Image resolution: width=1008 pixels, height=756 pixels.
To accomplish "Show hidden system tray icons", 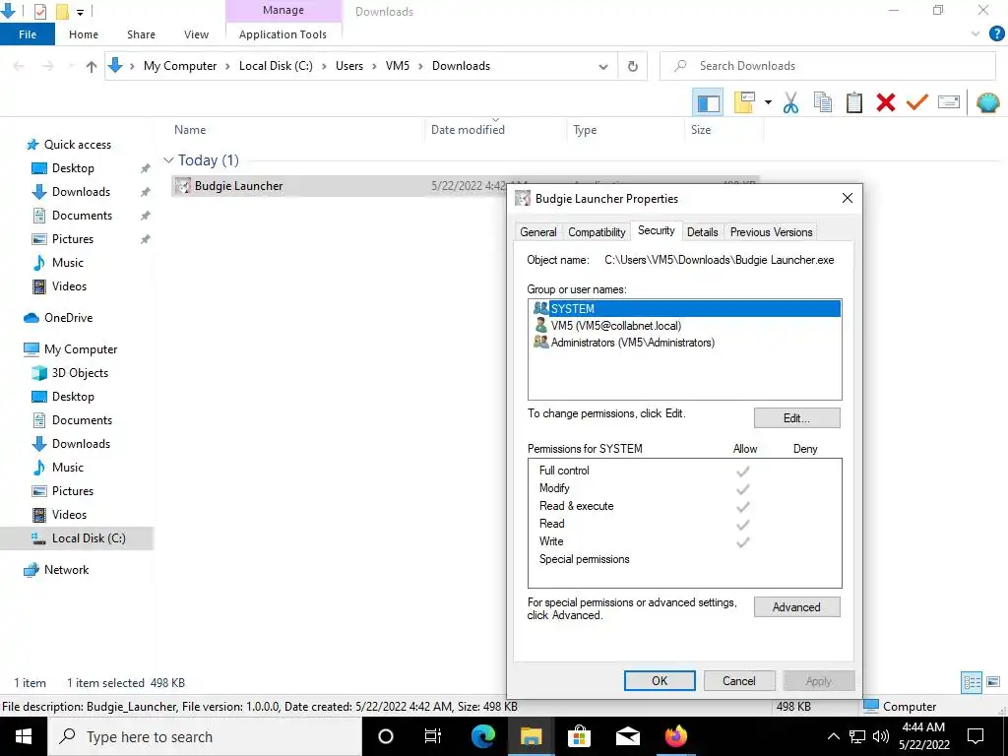I will (x=833, y=736).
